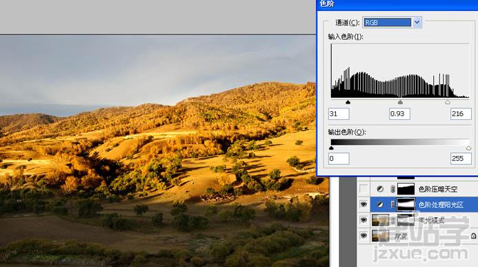
Task: Click the output levels field showing 255
Action: point(461,159)
